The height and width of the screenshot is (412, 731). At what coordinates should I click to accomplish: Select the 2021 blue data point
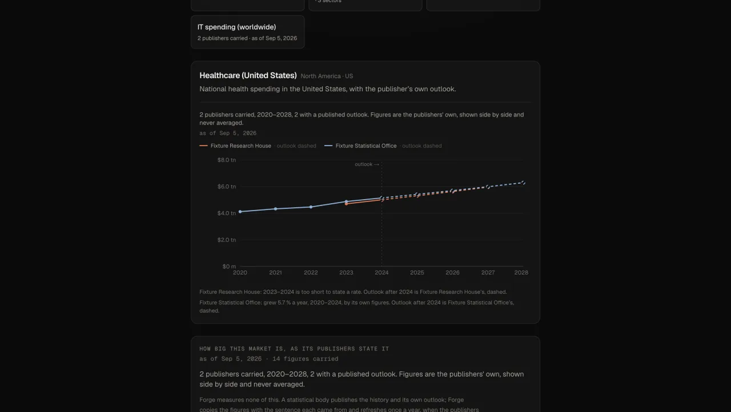[x=275, y=209]
